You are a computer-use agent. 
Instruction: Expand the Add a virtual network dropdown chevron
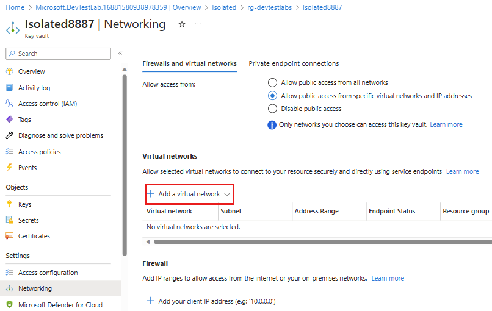[x=227, y=195]
